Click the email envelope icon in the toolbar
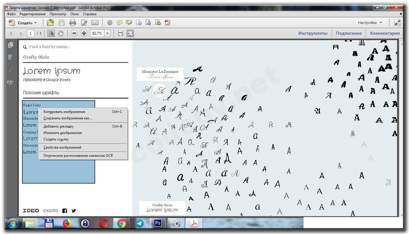The width and height of the screenshot is (409, 234). (95, 23)
